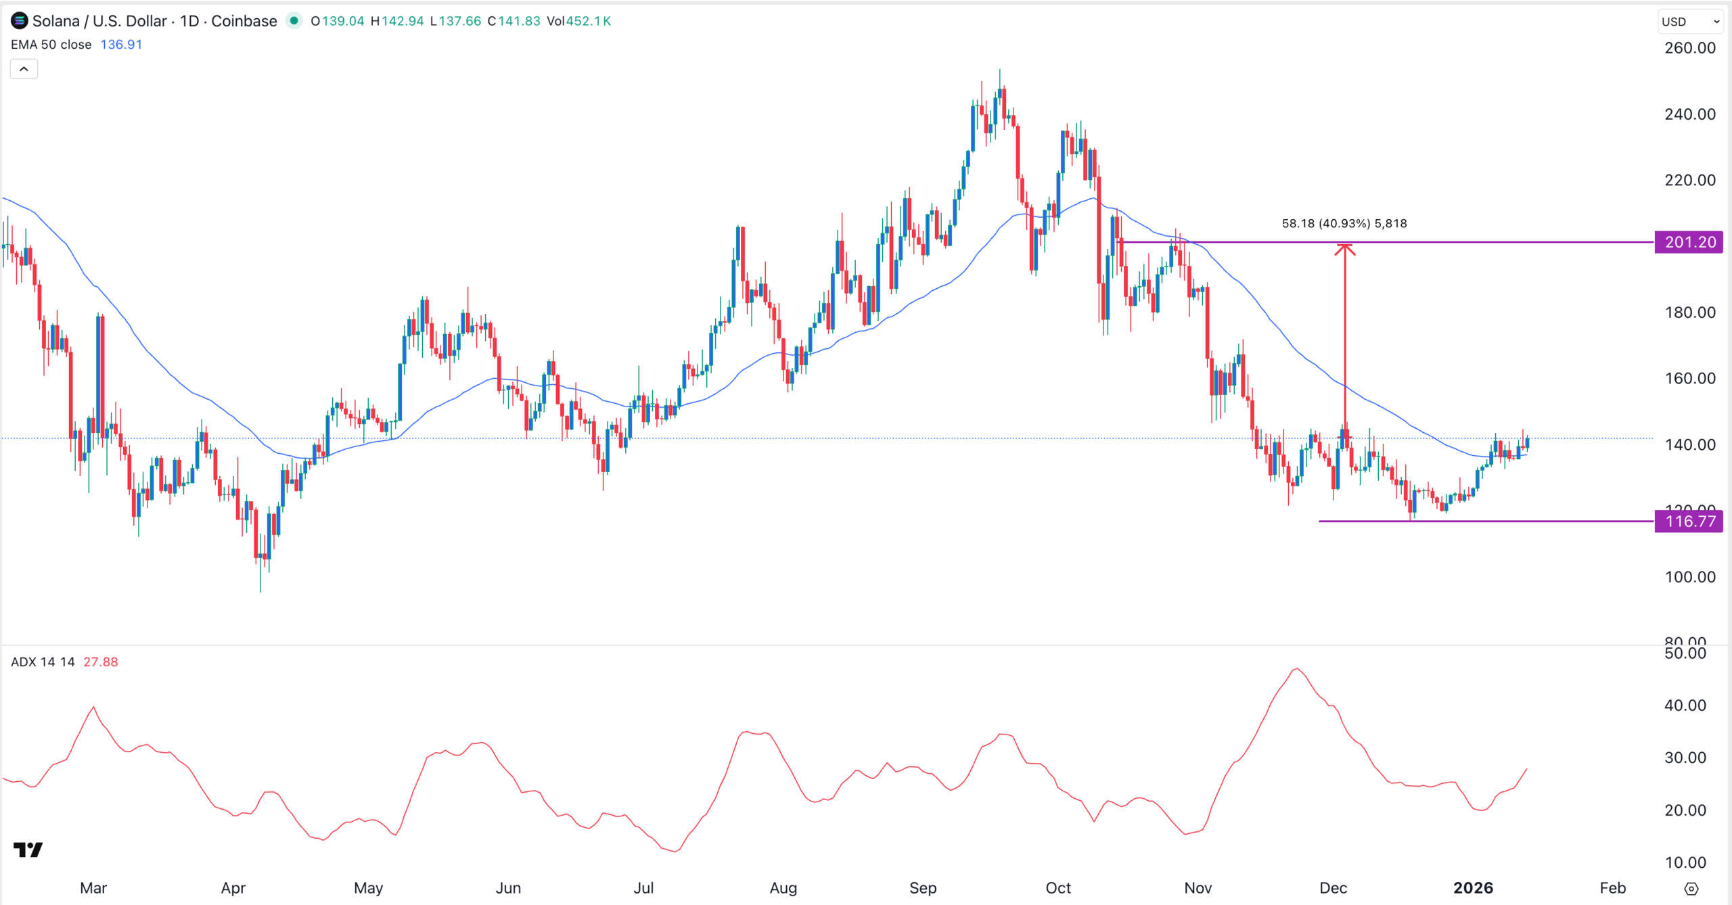The width and height of the screenshot is (1732, 905).
Task: Click the low price L137.66 readout
Action: (x=456, y=21)
